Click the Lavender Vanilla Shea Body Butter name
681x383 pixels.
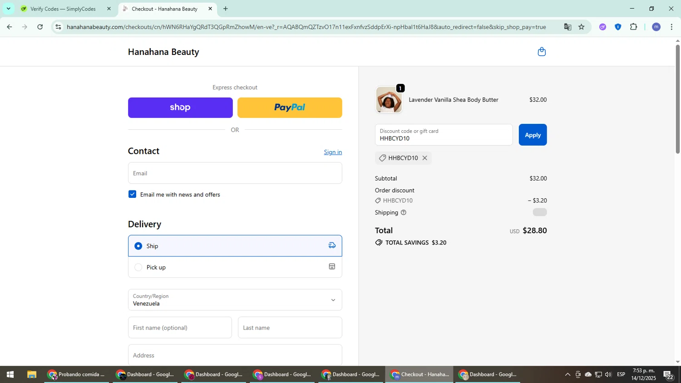pyautogui.click(x=454, y=100)
